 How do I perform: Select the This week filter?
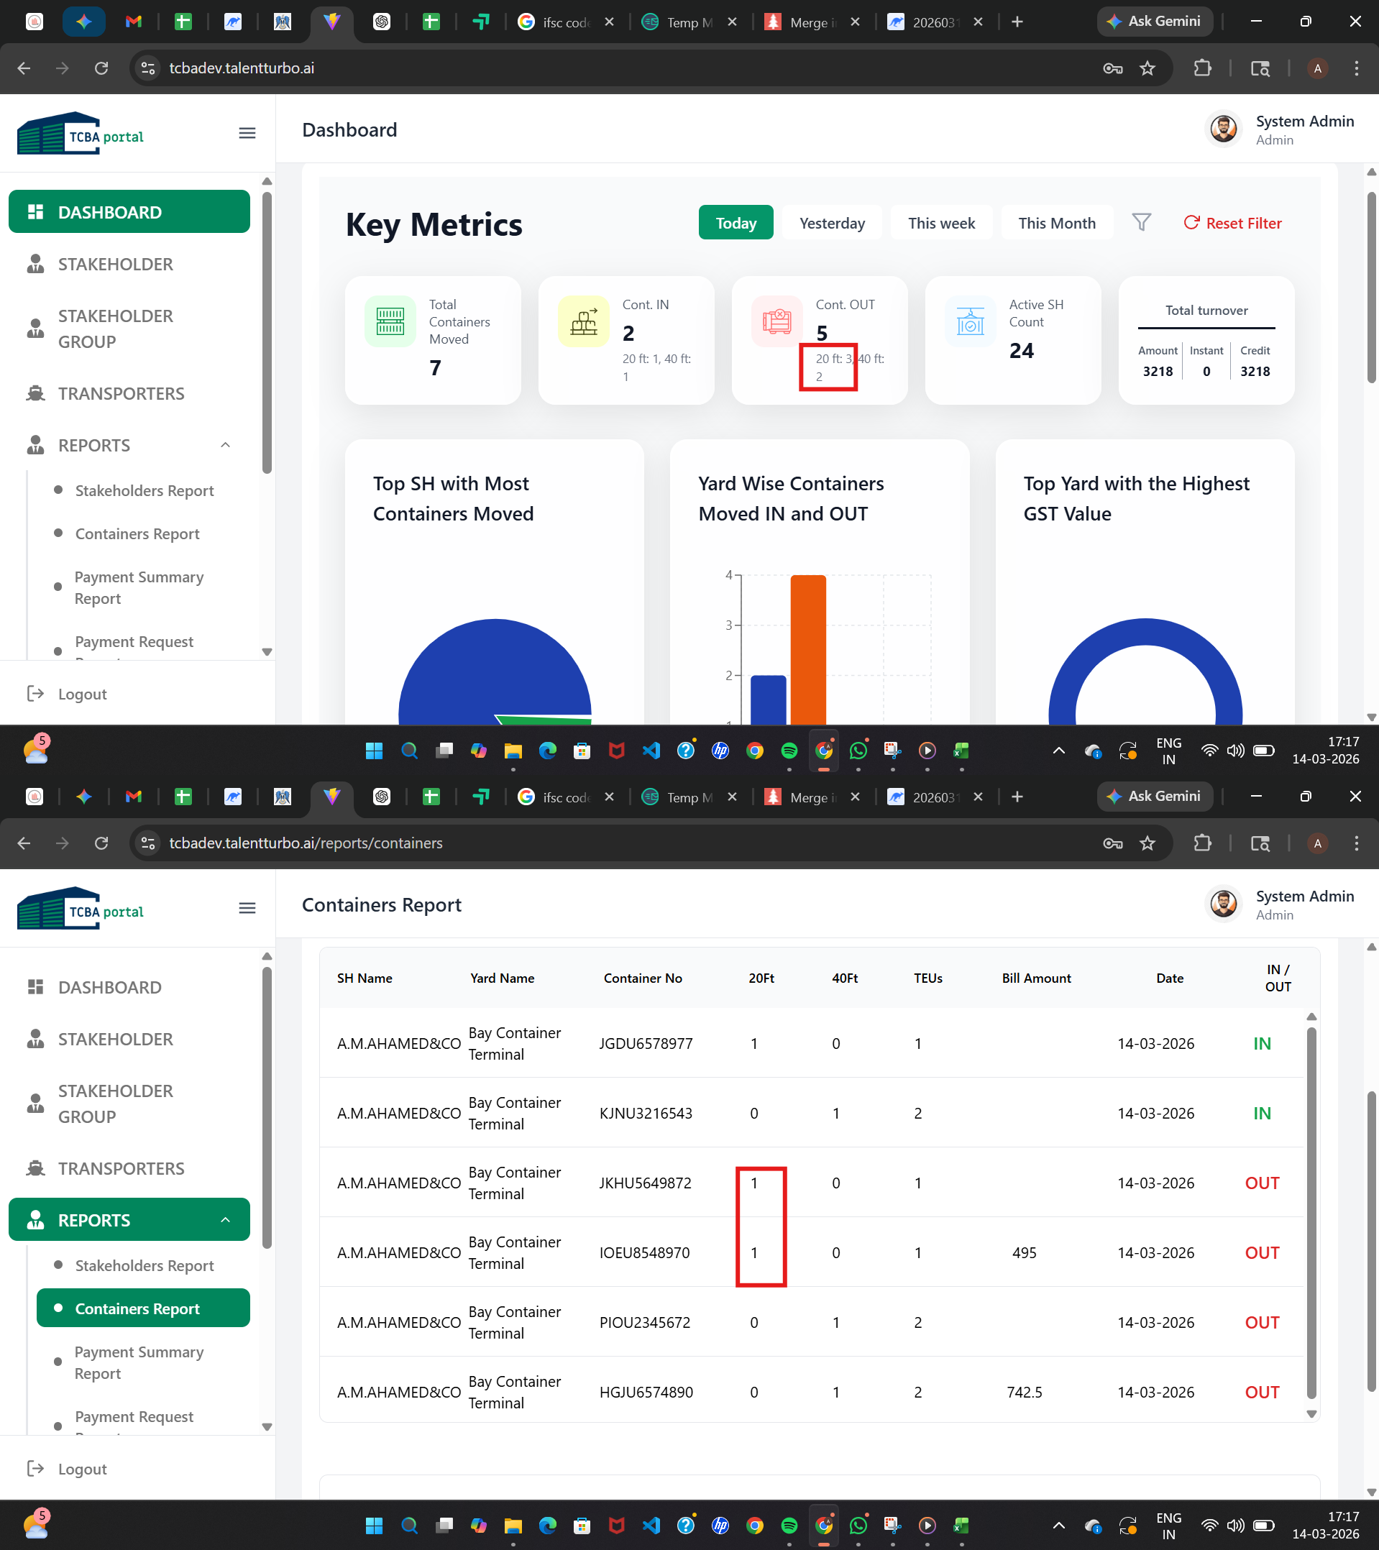coord(941,222)
